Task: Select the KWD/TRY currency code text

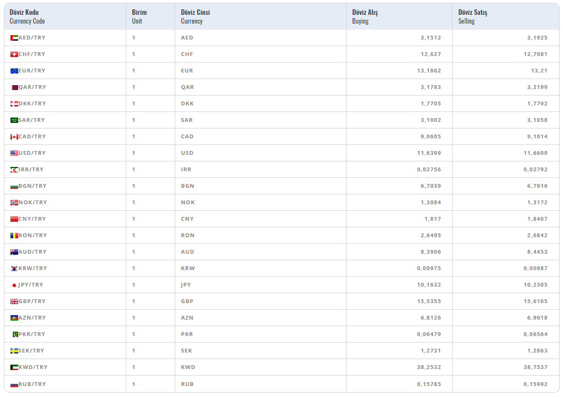Action: 33,367
